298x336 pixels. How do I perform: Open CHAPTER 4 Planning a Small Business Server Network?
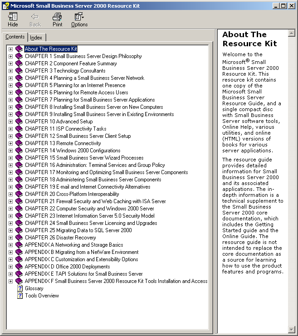click(x=85, y=78)
